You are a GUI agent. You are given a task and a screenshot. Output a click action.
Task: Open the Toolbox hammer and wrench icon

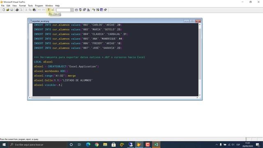106,10
